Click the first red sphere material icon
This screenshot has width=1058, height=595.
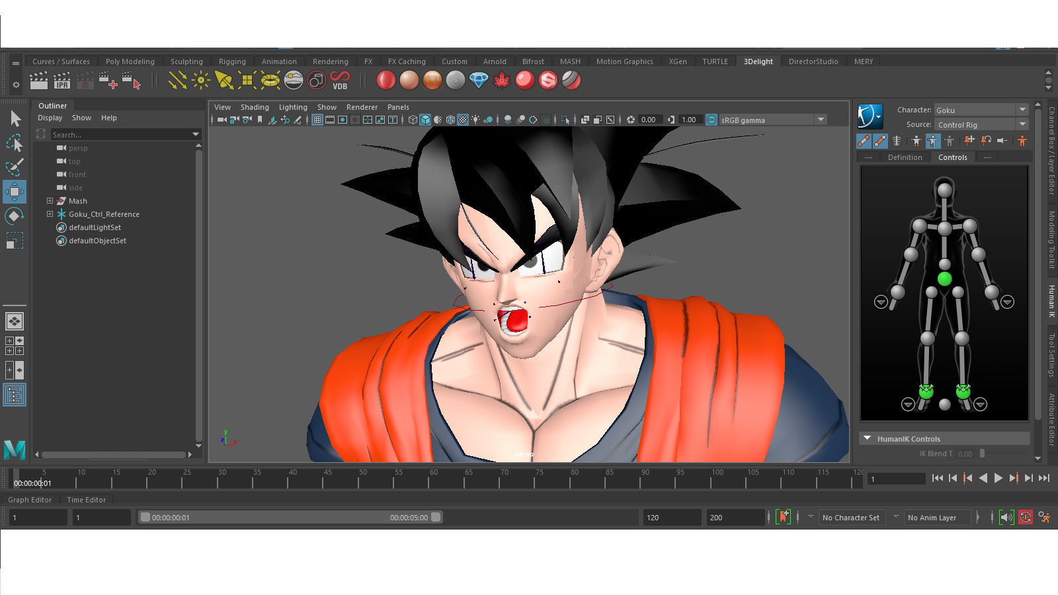386,81
